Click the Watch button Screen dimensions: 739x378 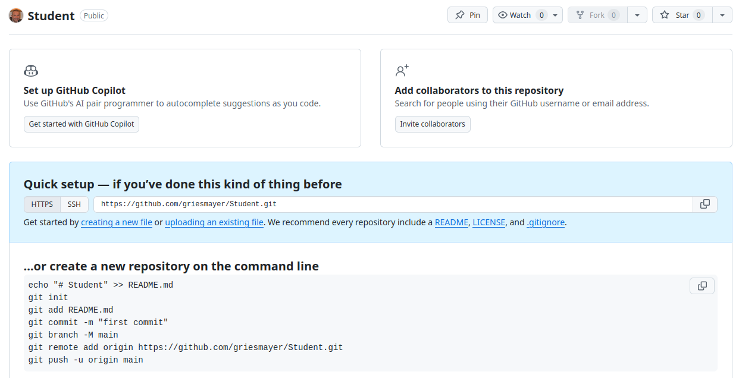click(515, 15)
